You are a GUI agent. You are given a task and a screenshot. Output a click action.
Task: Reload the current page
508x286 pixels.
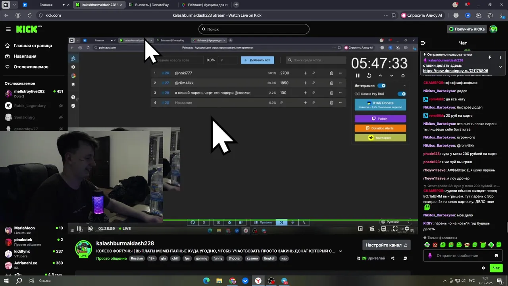[x=29, y=15]
